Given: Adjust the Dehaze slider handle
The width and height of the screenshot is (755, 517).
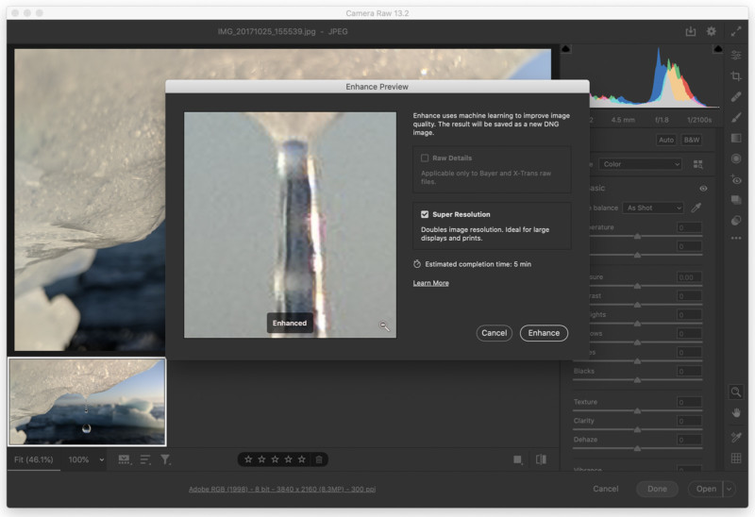Looking at the screenshot, I should (637, 449).
